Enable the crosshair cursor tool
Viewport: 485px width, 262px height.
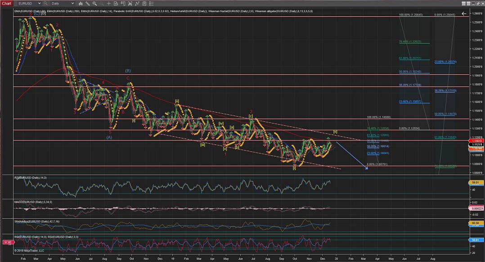109,3
